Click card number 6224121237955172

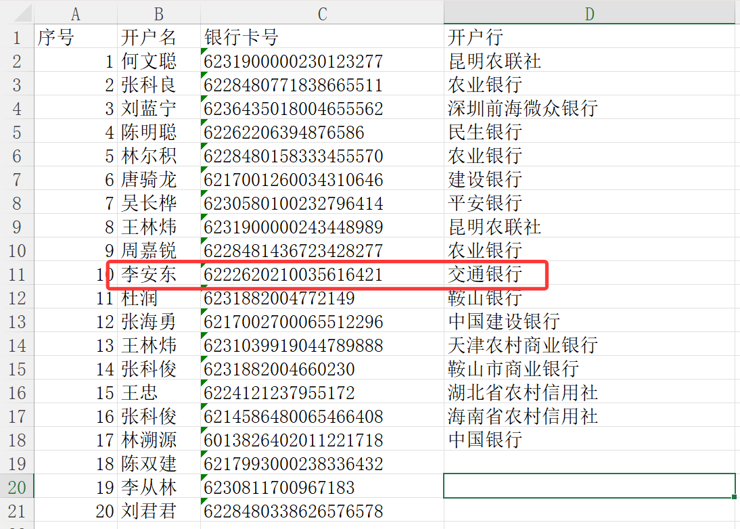pos(322,392)
